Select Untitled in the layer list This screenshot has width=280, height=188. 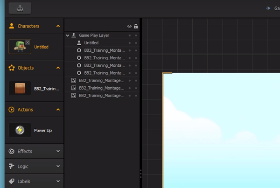(x=91, y=43)
